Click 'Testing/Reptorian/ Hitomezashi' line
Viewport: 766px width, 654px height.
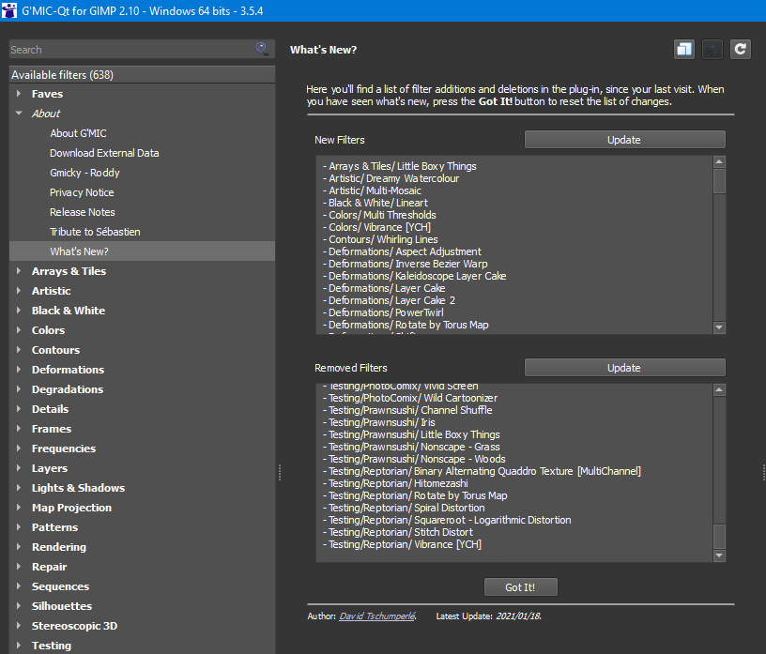(395, 483)
